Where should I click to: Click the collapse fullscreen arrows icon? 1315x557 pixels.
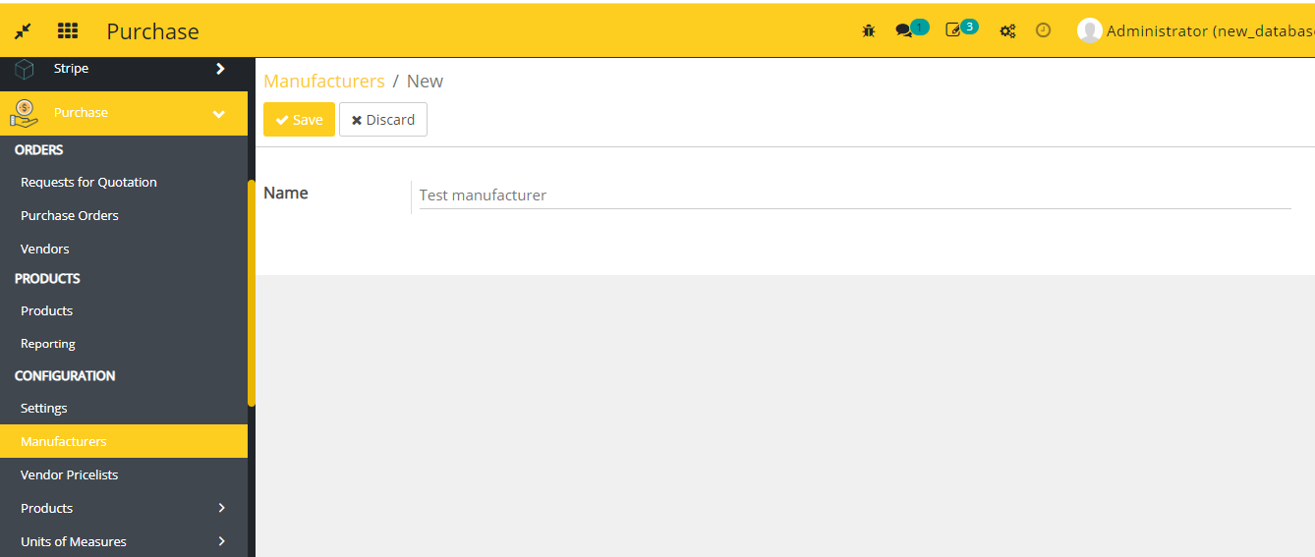click(23, 31)
